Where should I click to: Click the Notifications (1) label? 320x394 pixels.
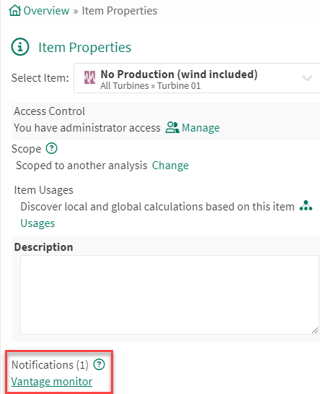pos(50,365)
